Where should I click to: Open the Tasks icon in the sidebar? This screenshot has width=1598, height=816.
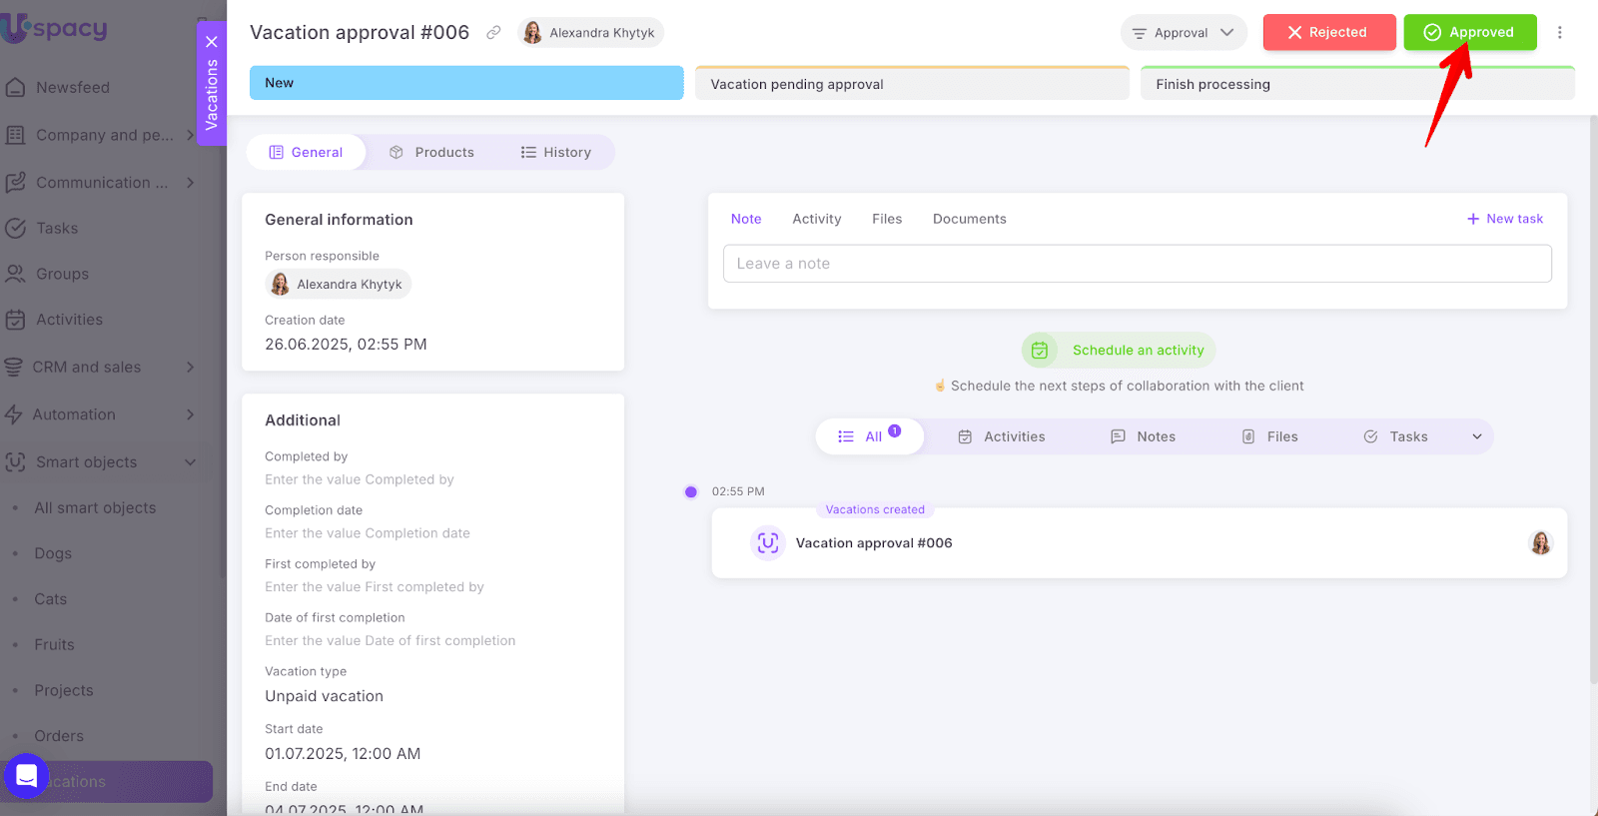coord(16,229)
